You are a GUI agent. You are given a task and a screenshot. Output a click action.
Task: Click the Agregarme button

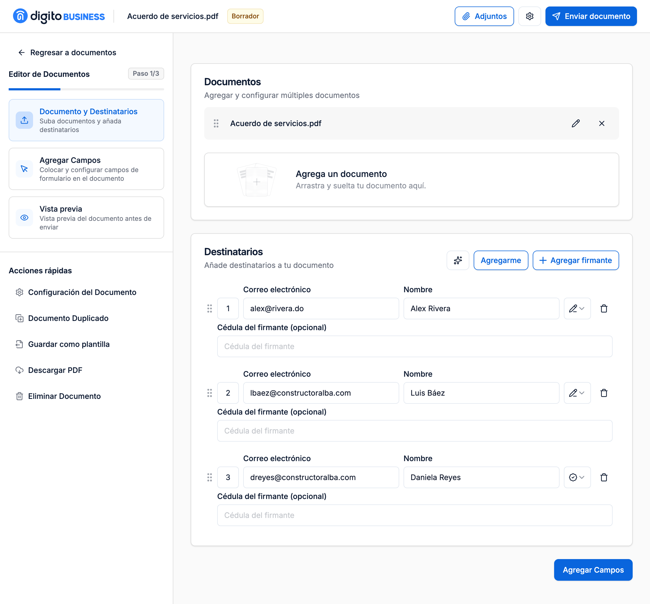pyautogui.click(x=500, y=260)
